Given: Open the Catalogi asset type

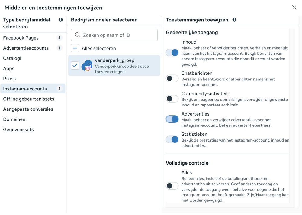Looking at the screenshot, I should (x=12, y=58).
